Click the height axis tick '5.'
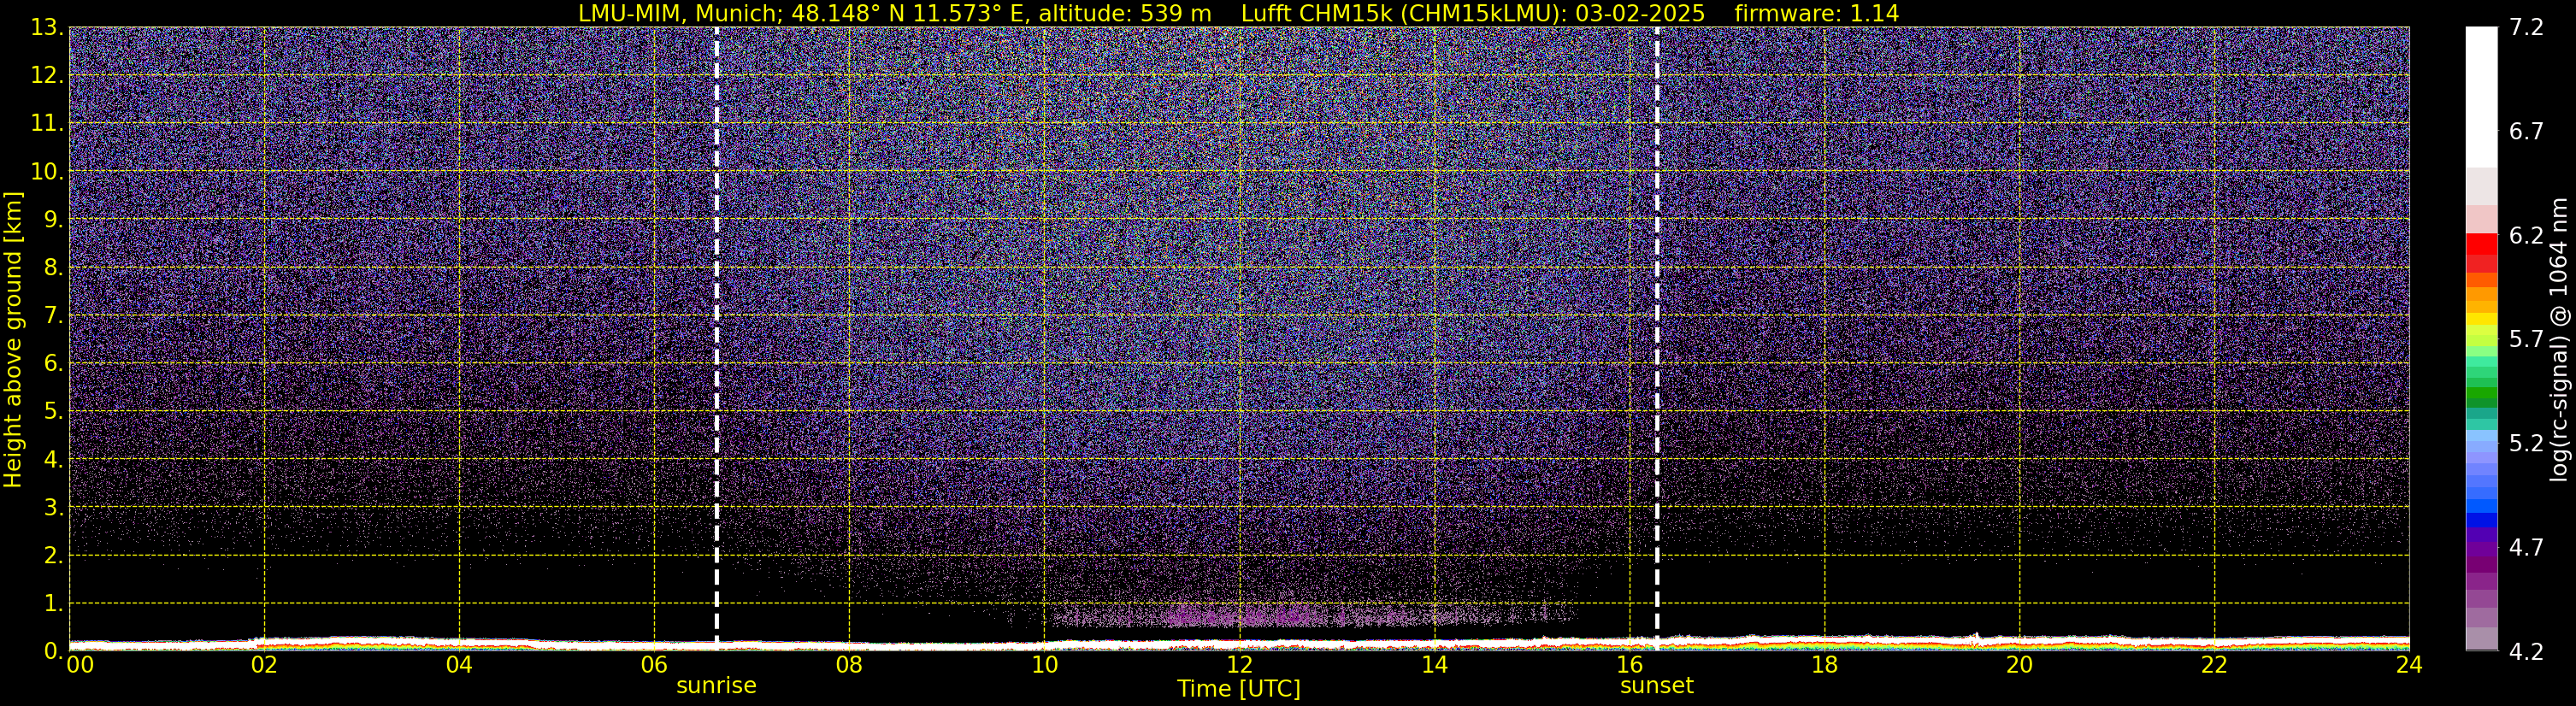The width and height of the screenshot is (2576, 706). [53, 412]
